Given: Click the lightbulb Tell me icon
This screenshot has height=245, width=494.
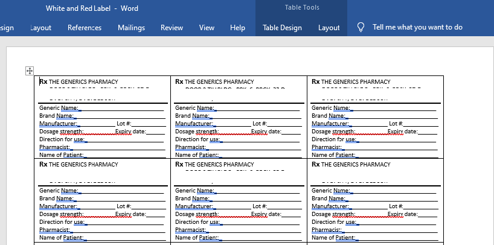Looking at the screenshot, I should pos(361,27).
